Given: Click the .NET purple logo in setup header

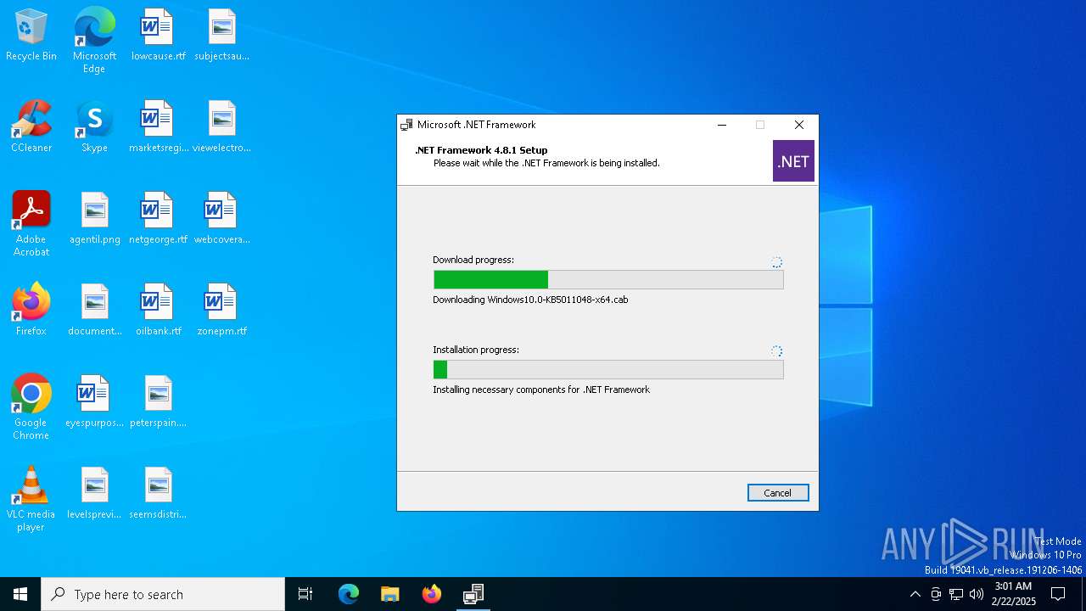Looking at the screenshot, I should click(x=793, y=161).
